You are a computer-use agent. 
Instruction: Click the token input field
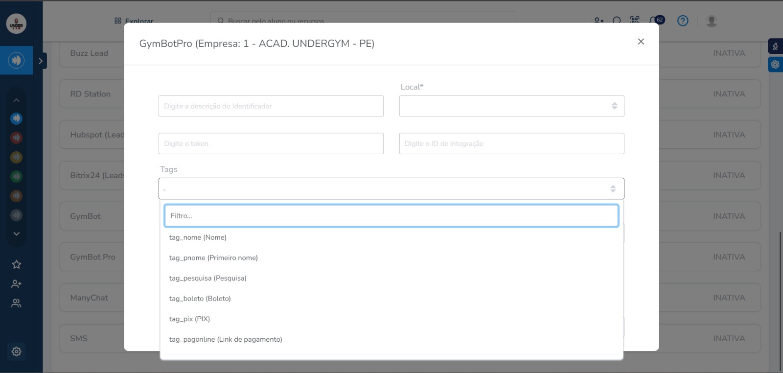(x=271, y=144)
